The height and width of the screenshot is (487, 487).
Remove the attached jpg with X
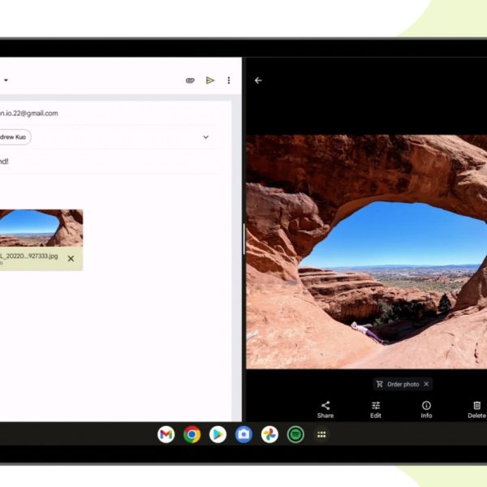(x=71, y=258)
